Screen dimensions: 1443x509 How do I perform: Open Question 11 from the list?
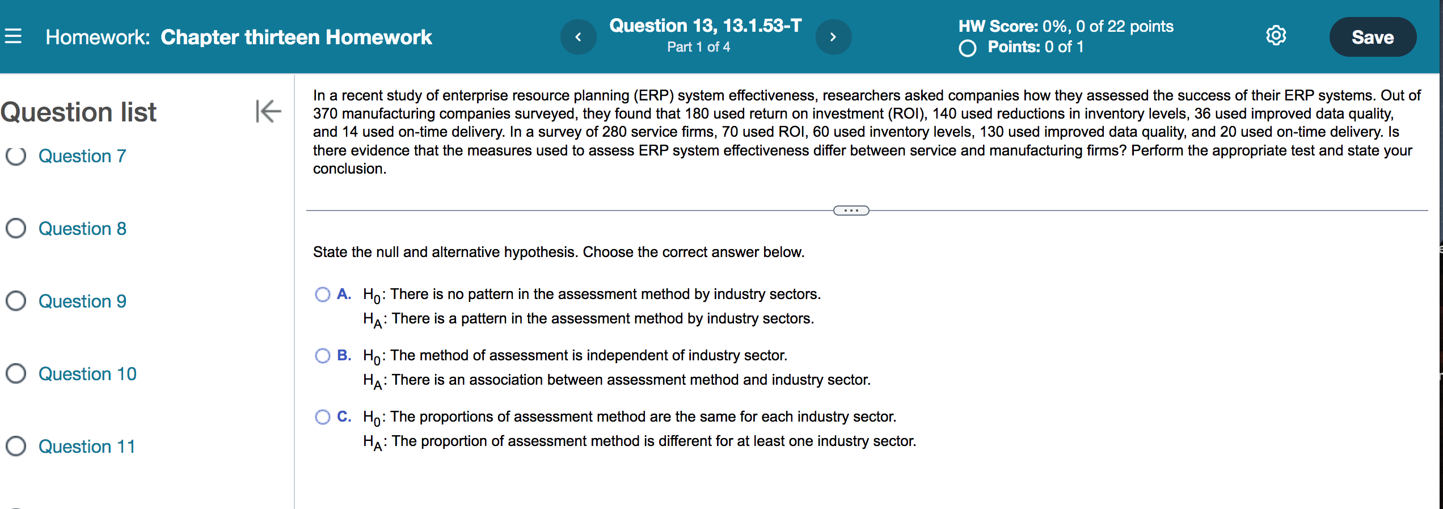[86, 447]
